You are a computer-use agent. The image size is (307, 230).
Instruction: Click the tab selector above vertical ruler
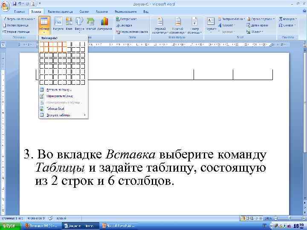coord(3,45)
